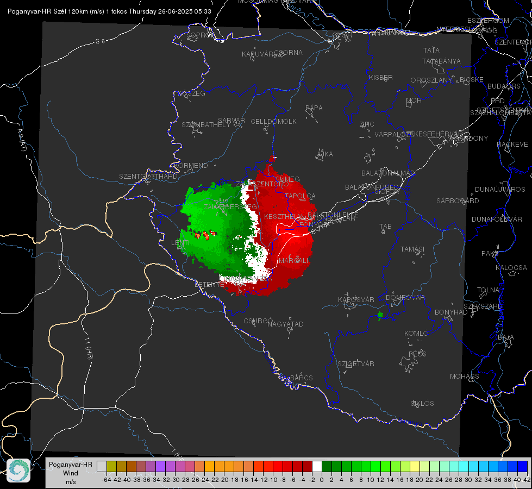Viewport: 532px width, 489px height.
Task: Click the AJKA city label
Action: pyautogui.click(x=324, y=154)
